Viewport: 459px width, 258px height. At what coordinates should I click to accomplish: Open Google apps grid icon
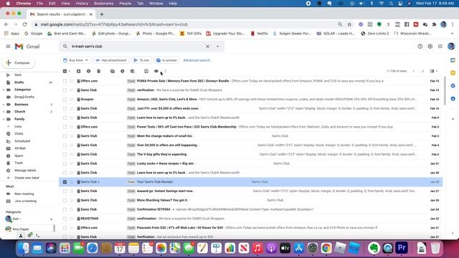click(x=440, y=47)
